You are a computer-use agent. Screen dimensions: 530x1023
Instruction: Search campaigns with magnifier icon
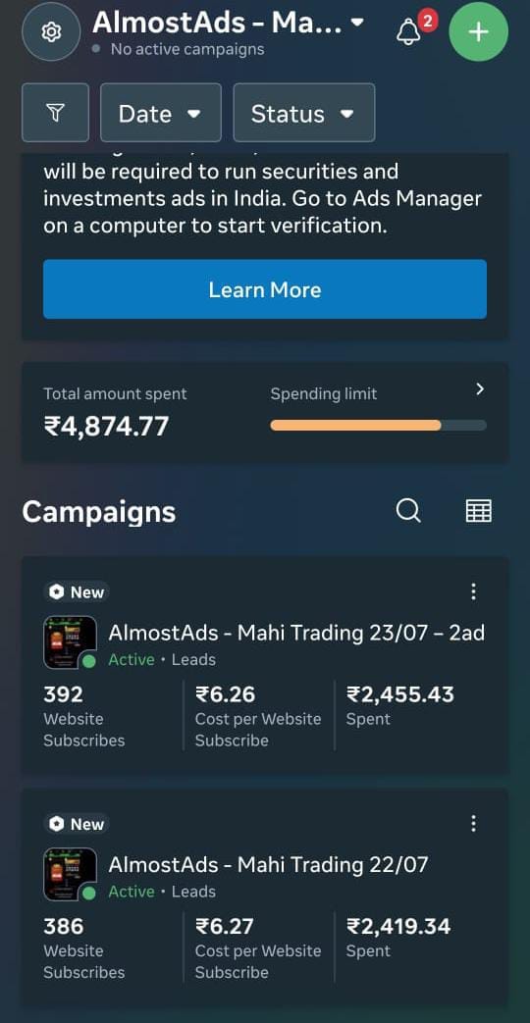tap(408, 511)
